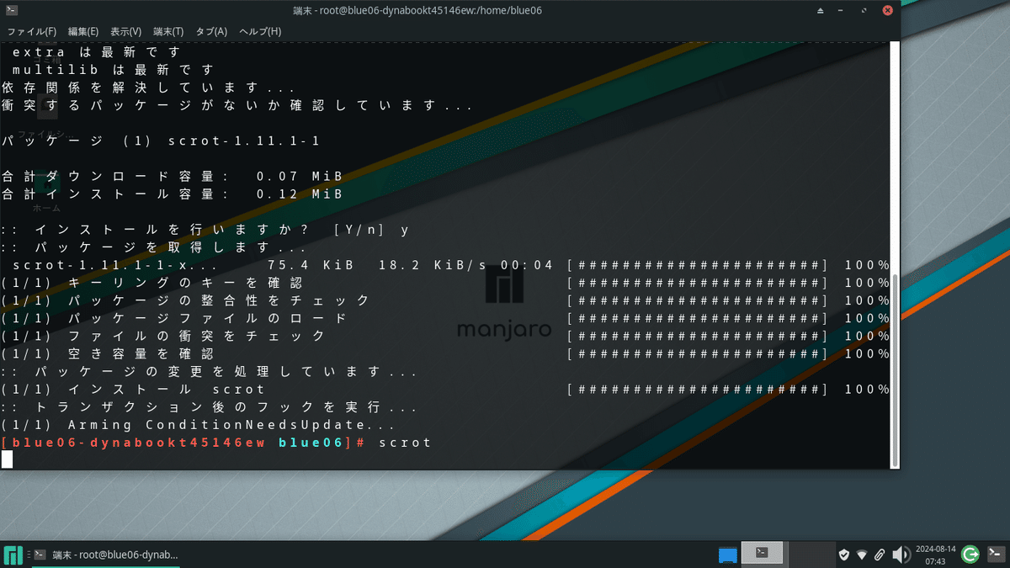Click the red hostname 'blue06-dynabookt45146ew' in the prompt

pyautogui.click(x=139, y=442)
